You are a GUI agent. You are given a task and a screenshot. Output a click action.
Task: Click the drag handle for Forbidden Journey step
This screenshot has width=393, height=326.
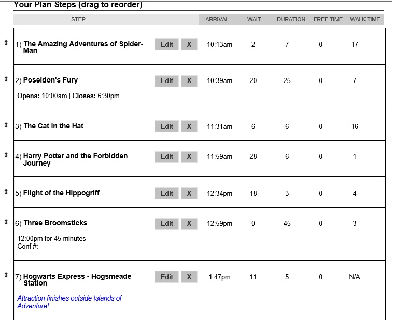point(6,155)
